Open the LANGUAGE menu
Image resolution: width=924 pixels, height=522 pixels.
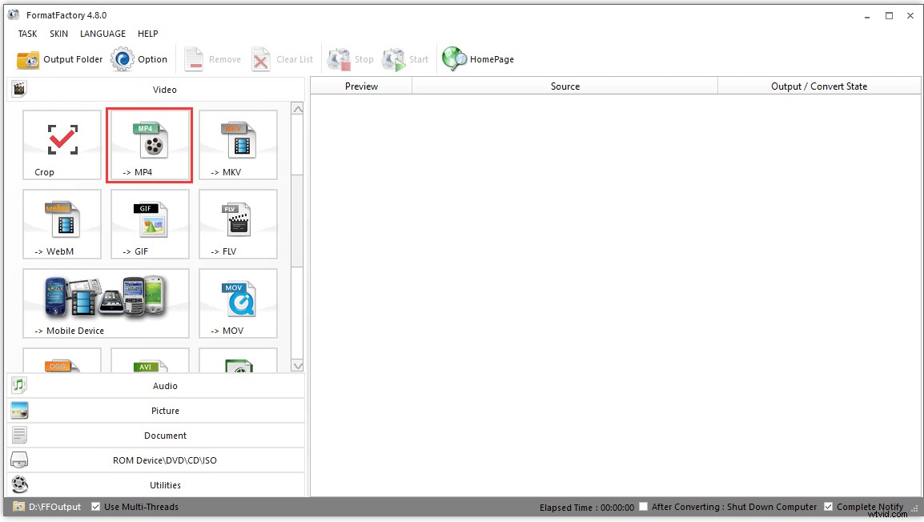tap(102, 34)
